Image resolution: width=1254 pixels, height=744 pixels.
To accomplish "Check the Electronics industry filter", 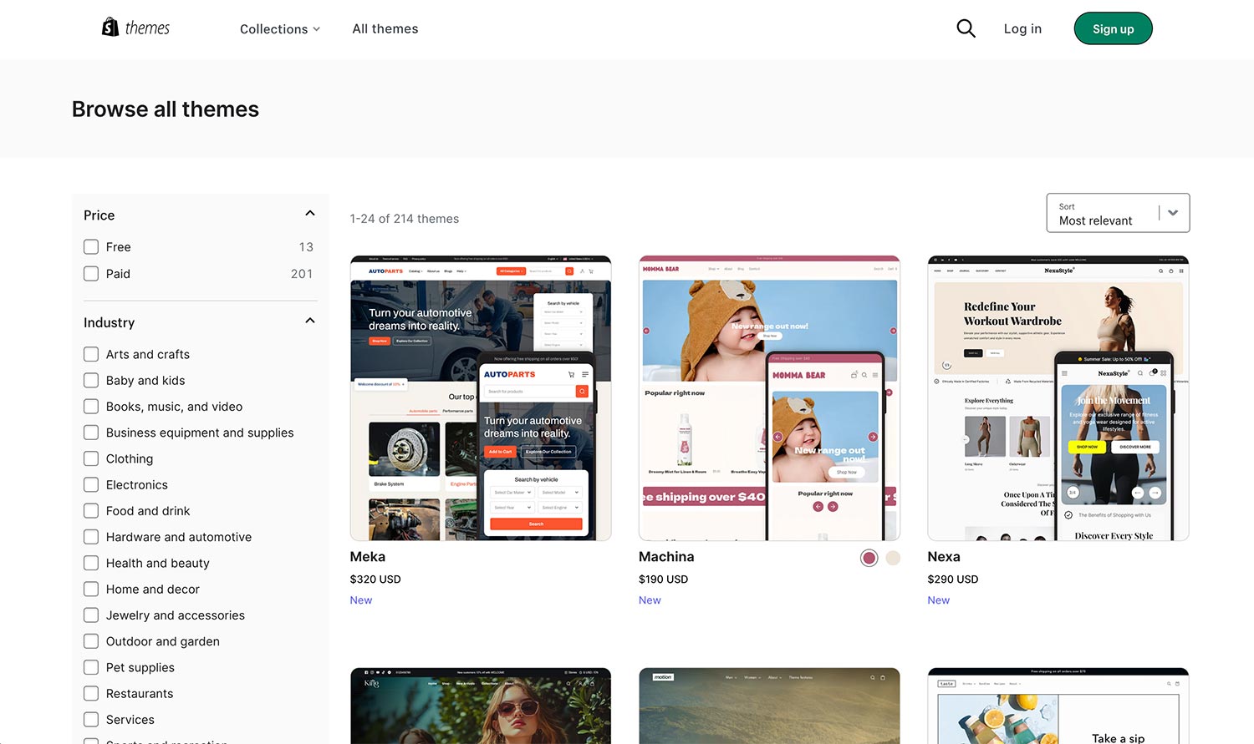I will click(x=91, y=484).
